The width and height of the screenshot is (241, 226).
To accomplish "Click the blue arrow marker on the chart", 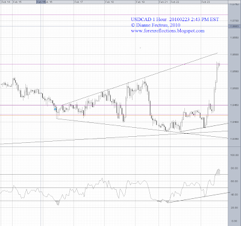I will [55, 108].
